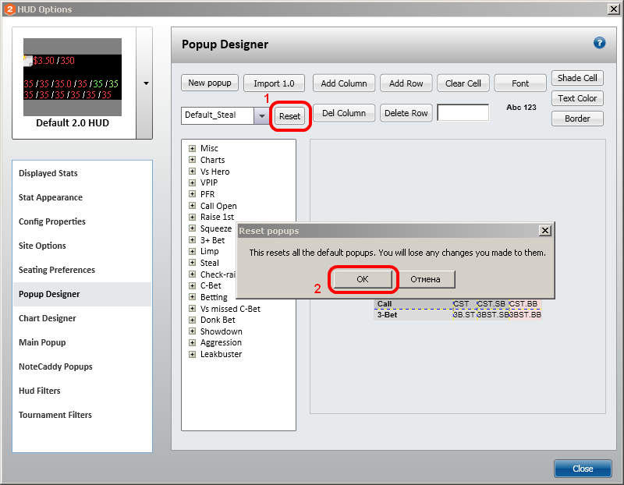Expand the C-Bet stat category
624x485 pixels.
192,285
